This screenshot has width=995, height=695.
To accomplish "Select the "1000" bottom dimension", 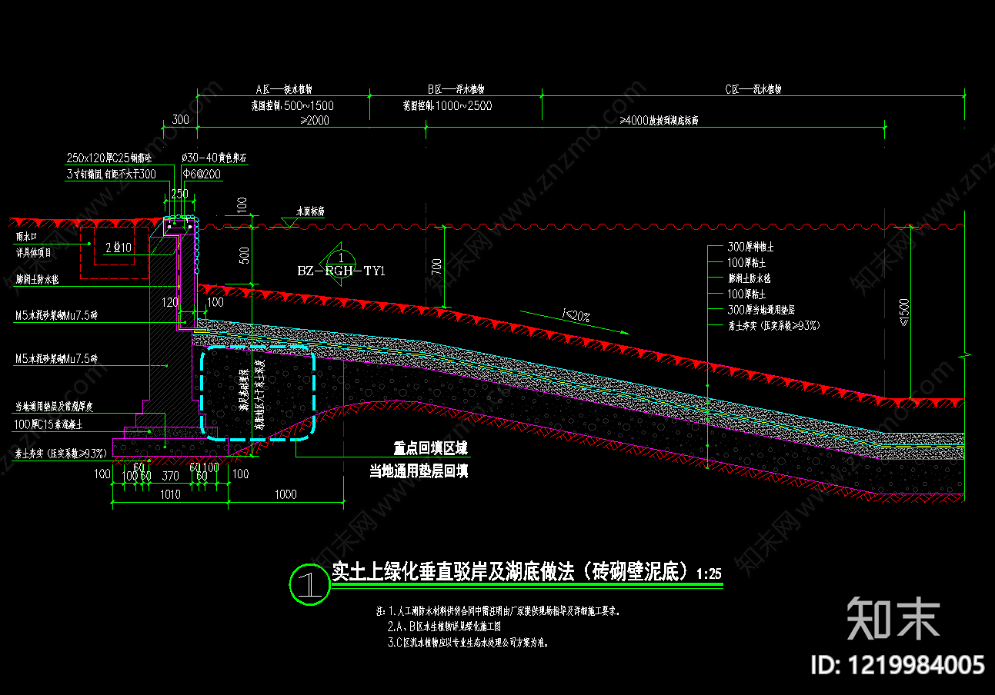I will coord(285,494).
